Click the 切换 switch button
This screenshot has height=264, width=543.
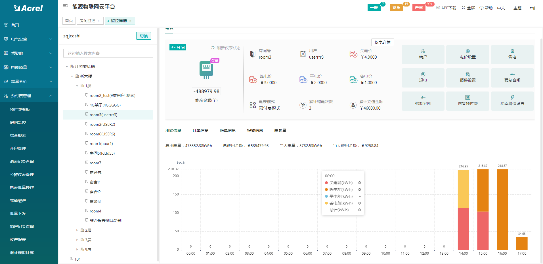click(143, 36)
